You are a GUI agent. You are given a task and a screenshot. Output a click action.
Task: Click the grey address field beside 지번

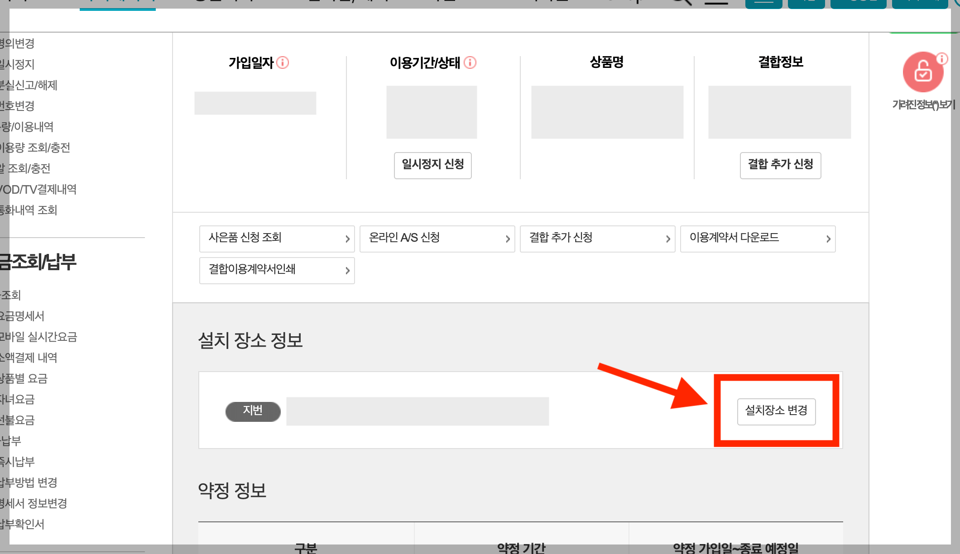click(x=417, y=411)
